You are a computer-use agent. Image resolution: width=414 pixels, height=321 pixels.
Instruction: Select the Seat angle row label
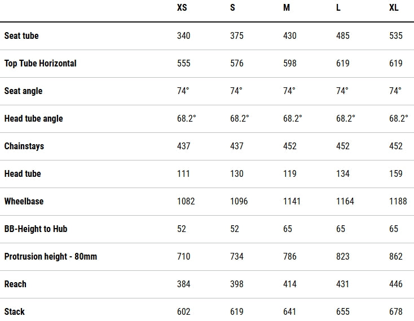(x=23, y=91)
